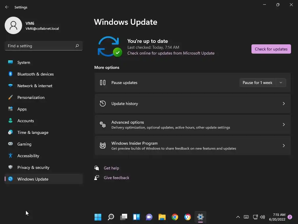
Task: Open taskbar Search
Action: tap(111, 217)
